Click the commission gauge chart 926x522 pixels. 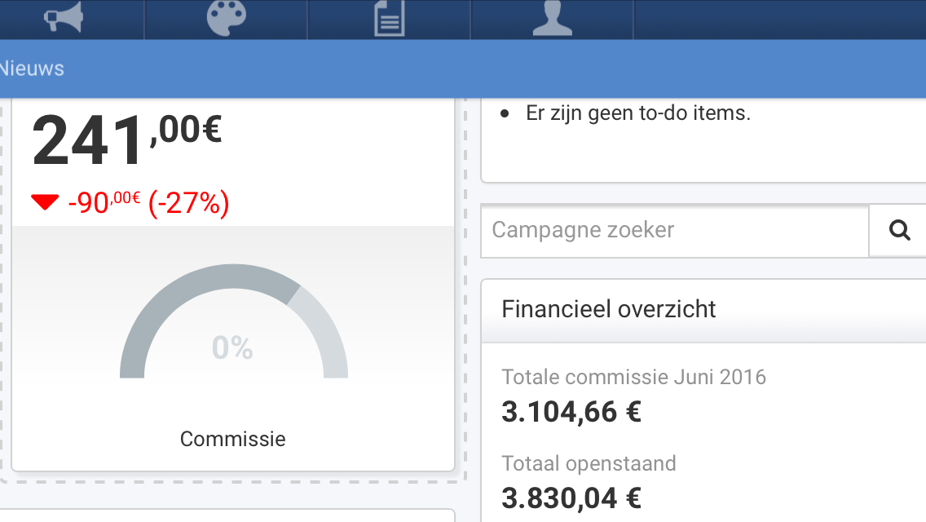tap(234, 321)
